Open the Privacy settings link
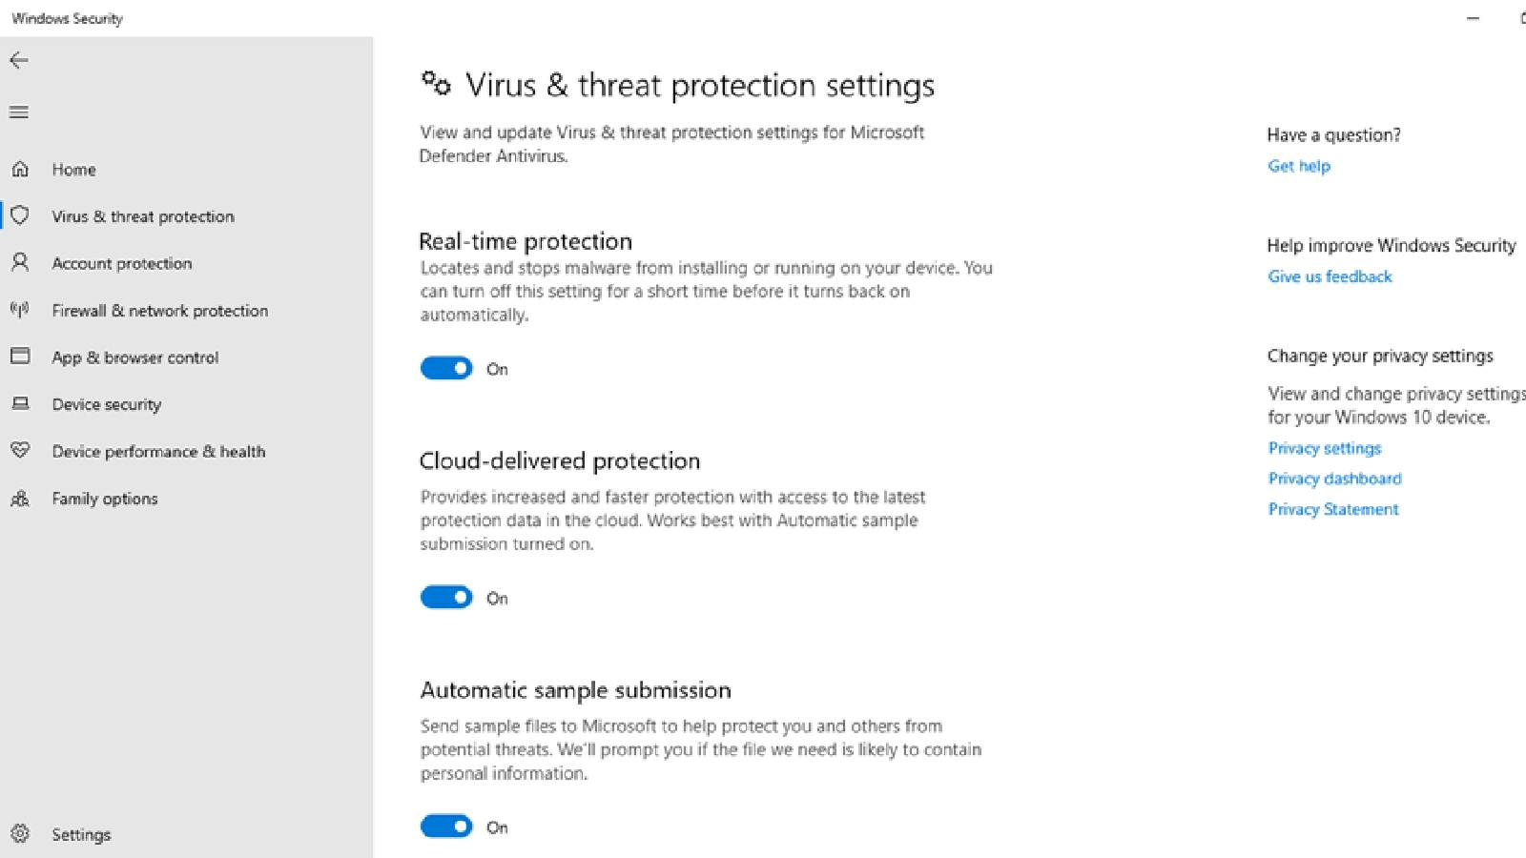Image resolution: width=1526 pixels, height=858 pixels. pos(1324,448)
